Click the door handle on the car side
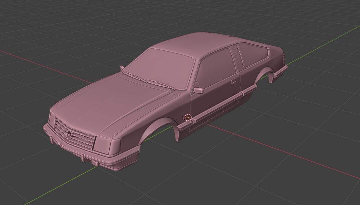This screenshot has width=360, height=205. (x=233, y=81)
